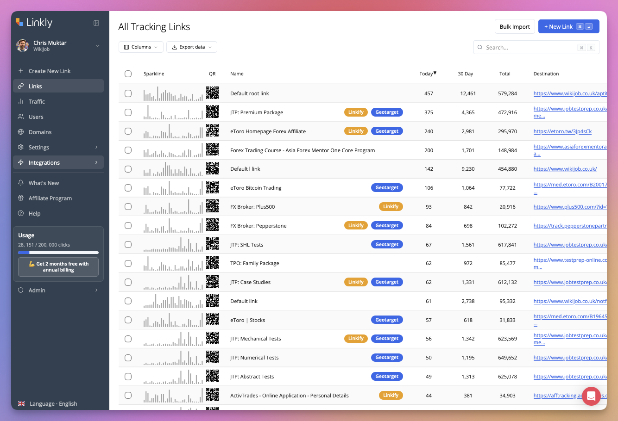Image resolution: width=618 pixels, height=421 pixels.
Task: Open QR code for FX Broker: Plus500
Action: [x=212, y=206]
